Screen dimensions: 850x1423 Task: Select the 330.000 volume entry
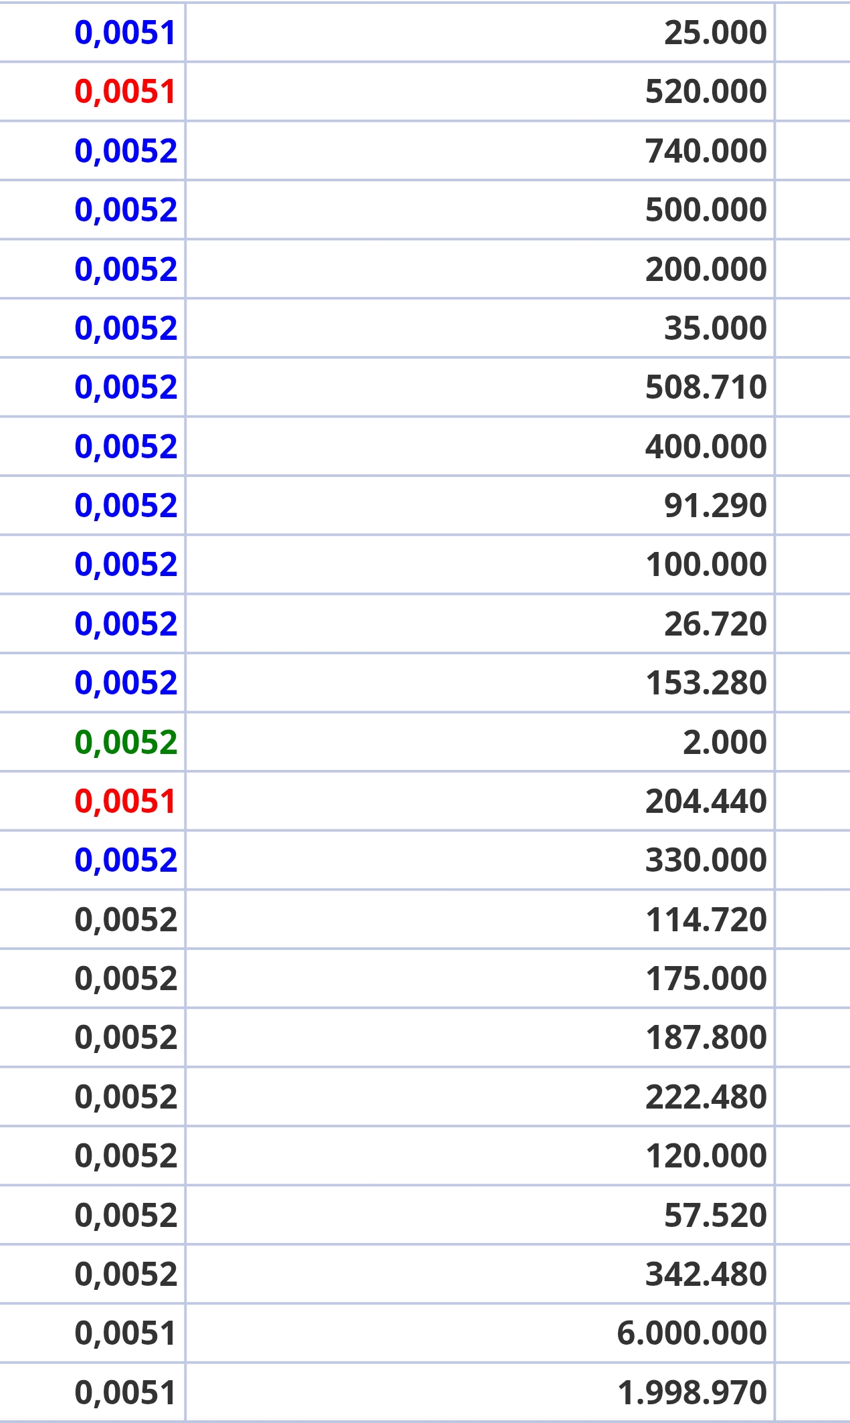pos(480,860)
